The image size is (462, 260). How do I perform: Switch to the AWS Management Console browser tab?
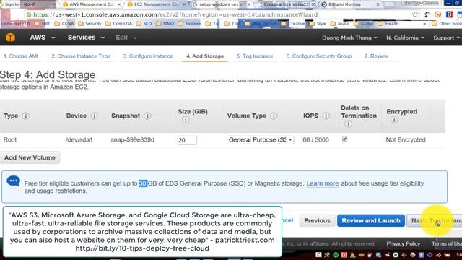click(92, 4)
